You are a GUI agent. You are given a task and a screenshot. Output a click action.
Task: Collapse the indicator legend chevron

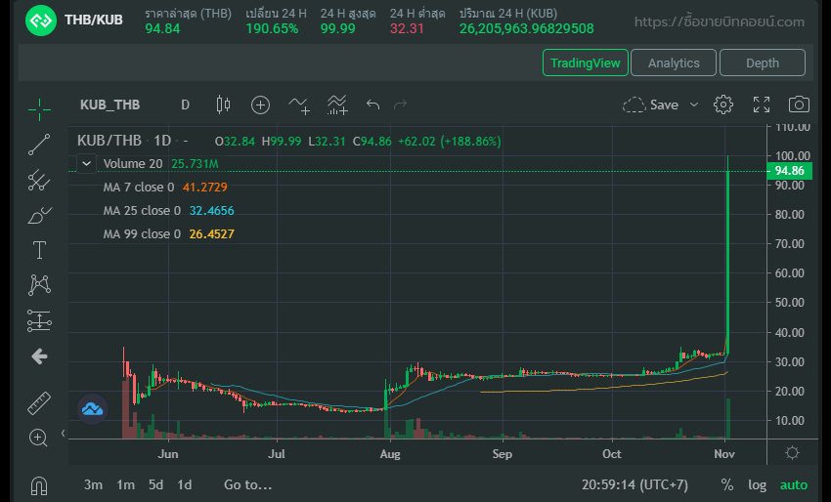pos(86,164)
